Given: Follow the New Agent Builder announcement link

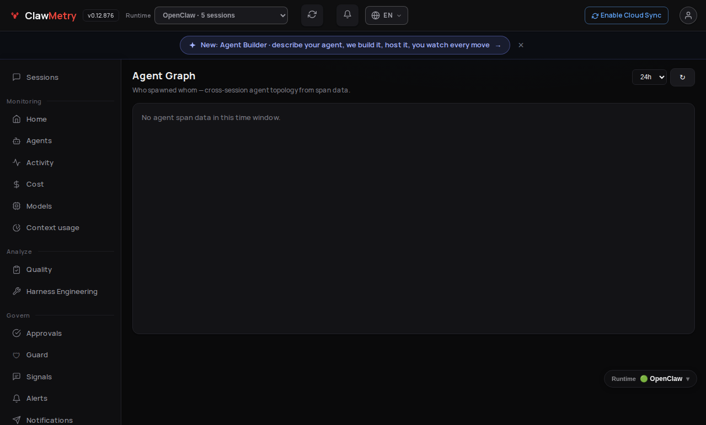Looking at the screenshot, I should [345, 45].
